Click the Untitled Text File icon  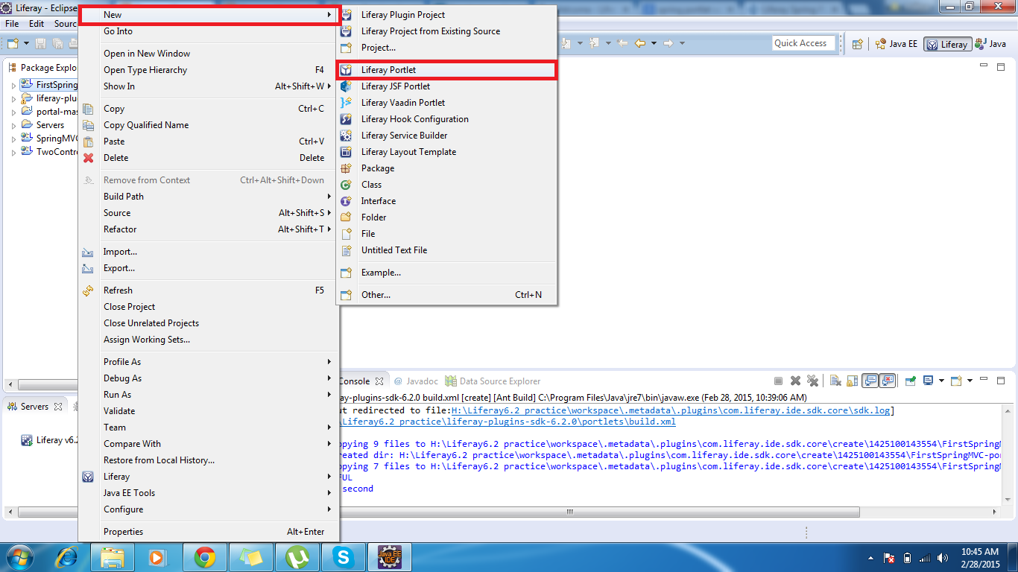pyautogui.click(x=346, y=250)
